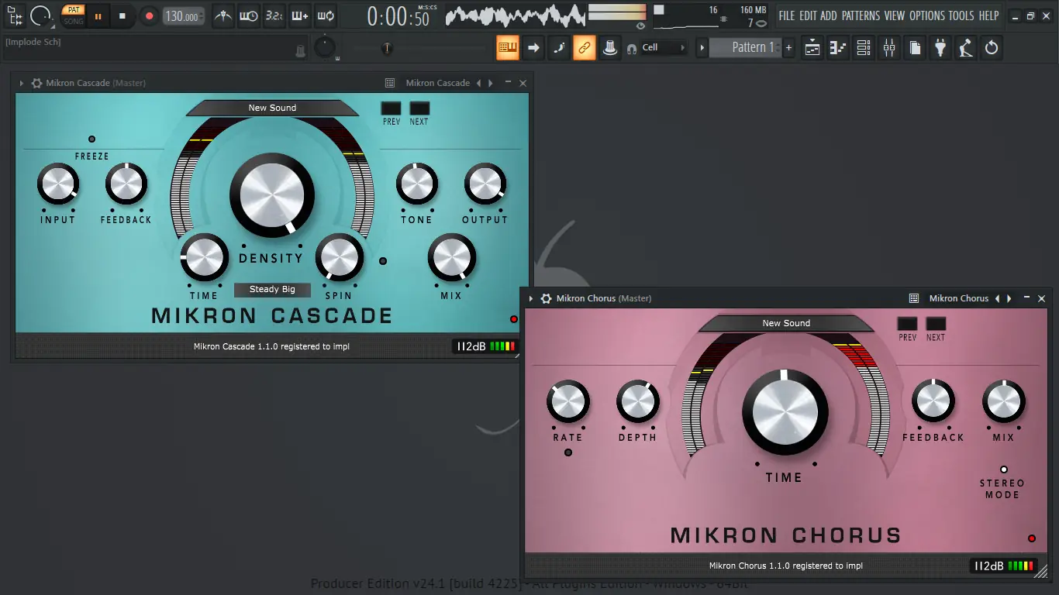Click NEXT button in Mikron Cascade

tap(419, 108)
